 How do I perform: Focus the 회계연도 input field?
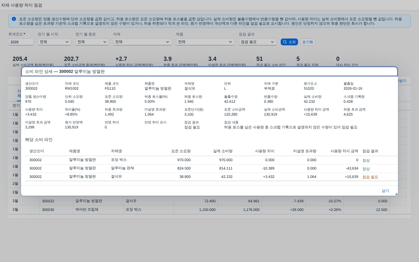21,42
